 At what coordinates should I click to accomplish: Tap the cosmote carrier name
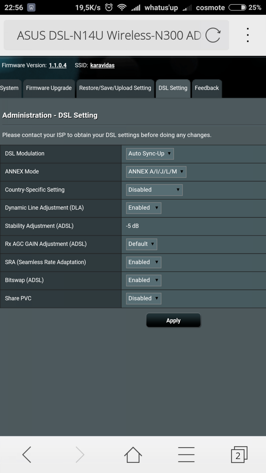[x=210, y=8]
